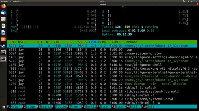Toggle F5 Tree view in htop footer
The width and height of the screenshot is (199, 111).
click(x=74, y=107)
